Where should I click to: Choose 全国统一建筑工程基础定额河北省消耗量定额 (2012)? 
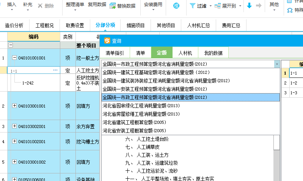tap(191, 72)
